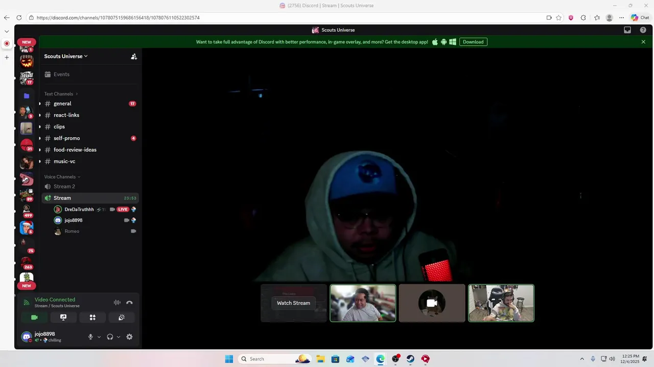Open the server with 263 badge
654x367 pixels.
(27, 263)
